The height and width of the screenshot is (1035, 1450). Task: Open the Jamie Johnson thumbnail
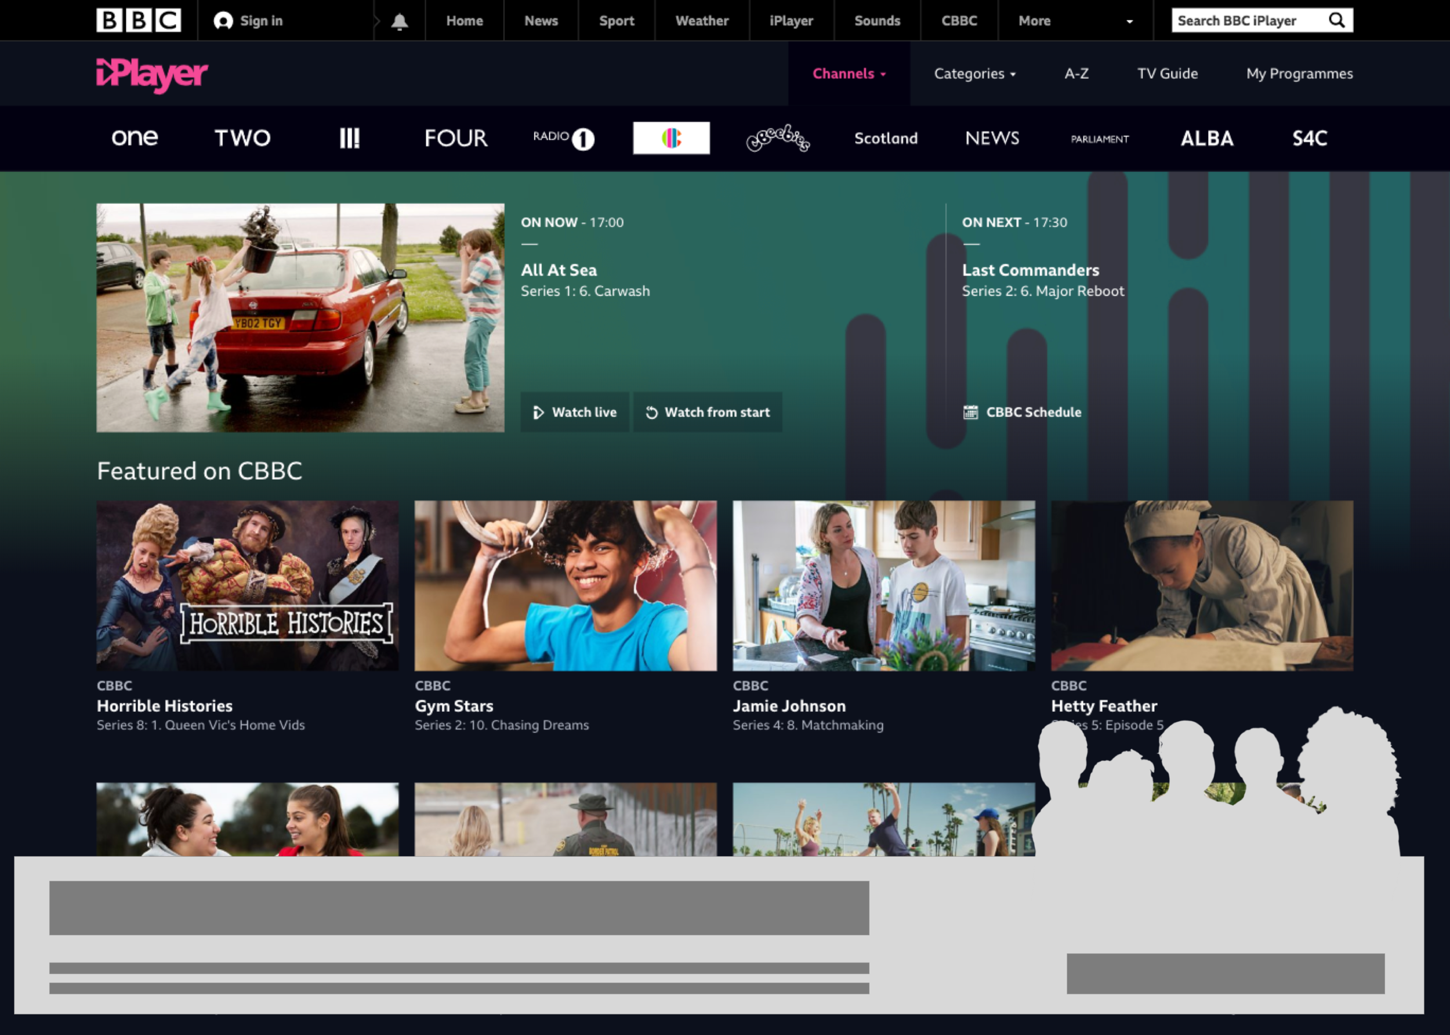[x=884, y=585]
